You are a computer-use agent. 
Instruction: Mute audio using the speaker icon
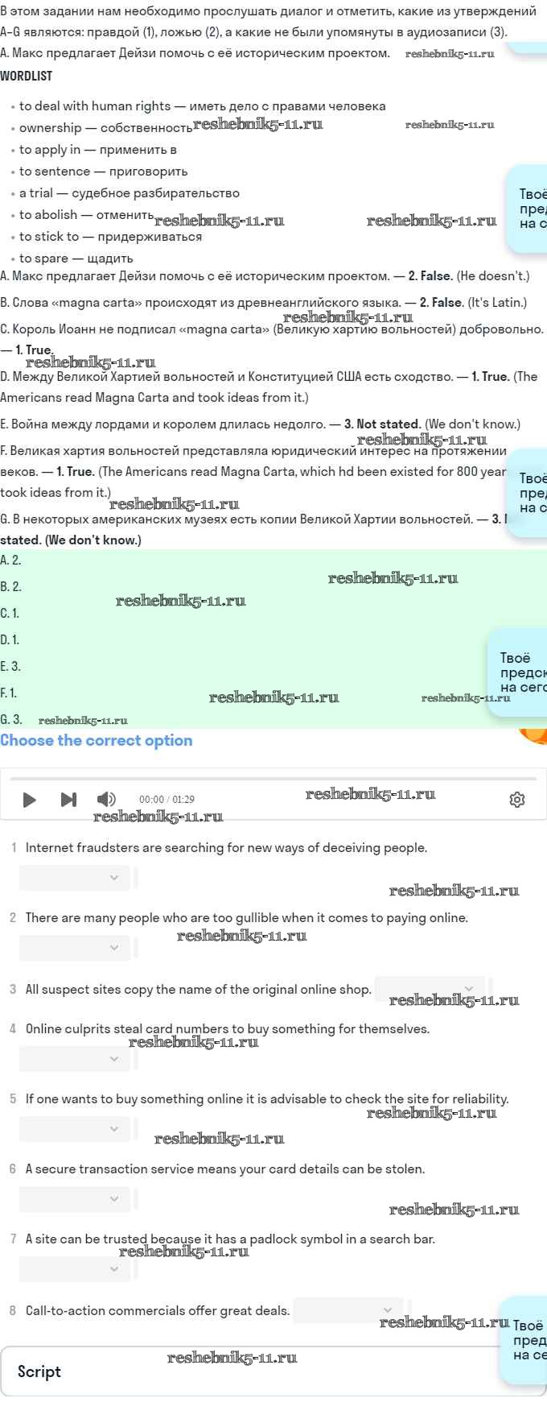pyautogui.click(x=106, y=800)
